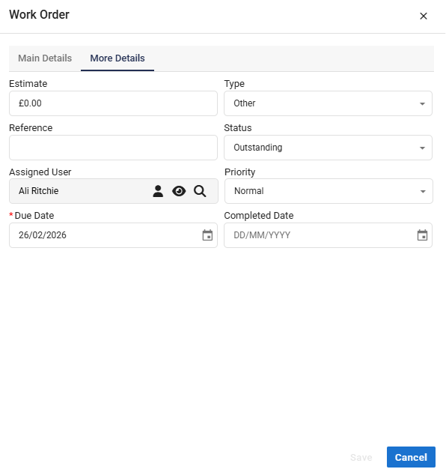This screenshot has width=446, height=472.
Task: Expand the Type dropdown arrow
Action: (422, 103)
